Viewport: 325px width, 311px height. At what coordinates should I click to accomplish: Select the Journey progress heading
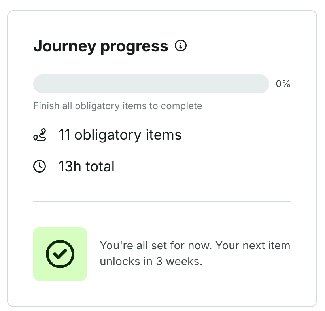tap(101, 46)
